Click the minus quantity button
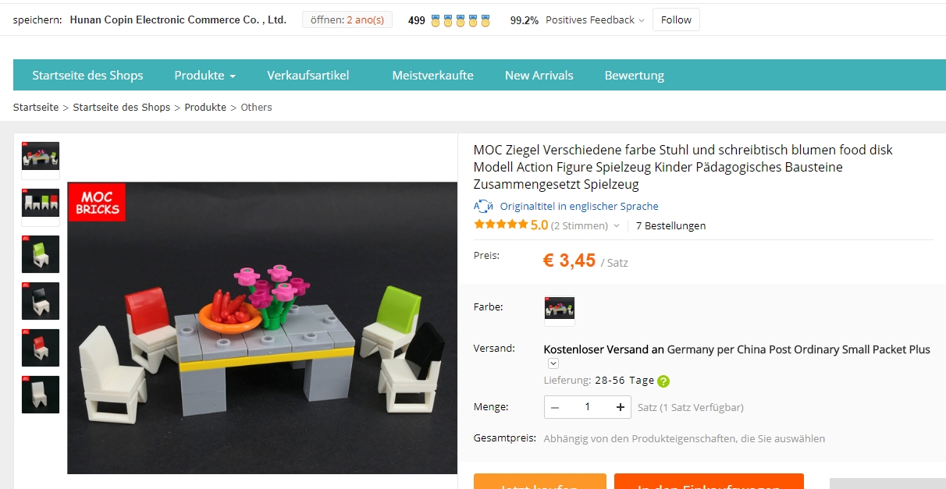 point(555,407)
